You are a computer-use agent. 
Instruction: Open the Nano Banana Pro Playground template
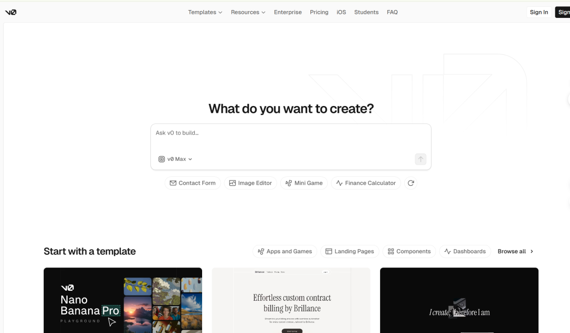click(x=122, y=300)
